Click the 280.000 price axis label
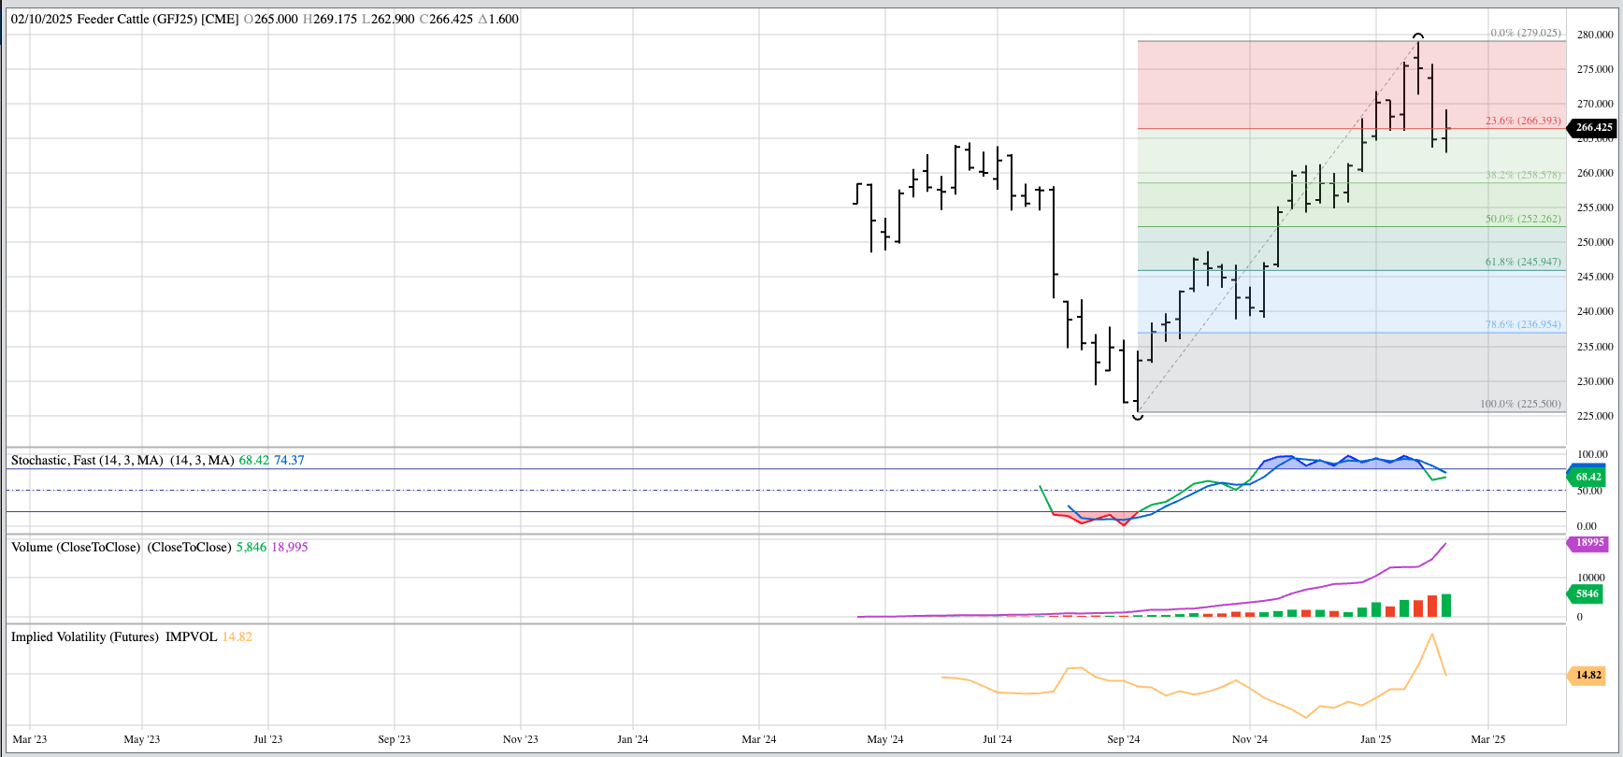Viewport: 1623px width, 757px height. 1594,35
